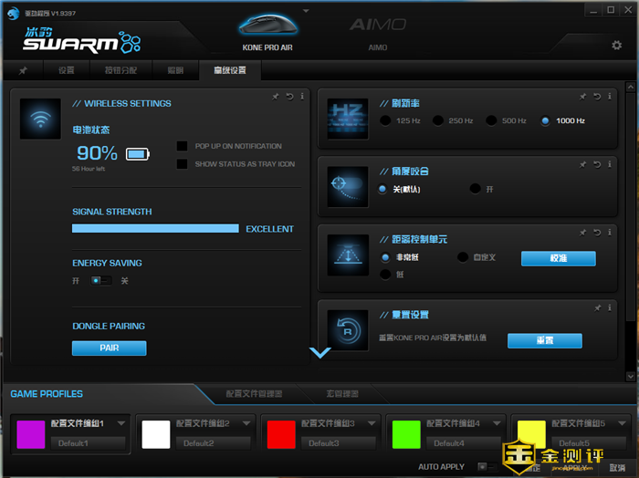639x478 pixels.
Task: Pick the green profile color swatch
Action: point(406,434)
